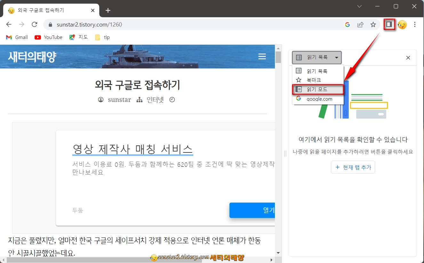Image resolution: width=424 pixels, height=263 pixels.
Task: Reload the current page
Action: coord(35,24)
